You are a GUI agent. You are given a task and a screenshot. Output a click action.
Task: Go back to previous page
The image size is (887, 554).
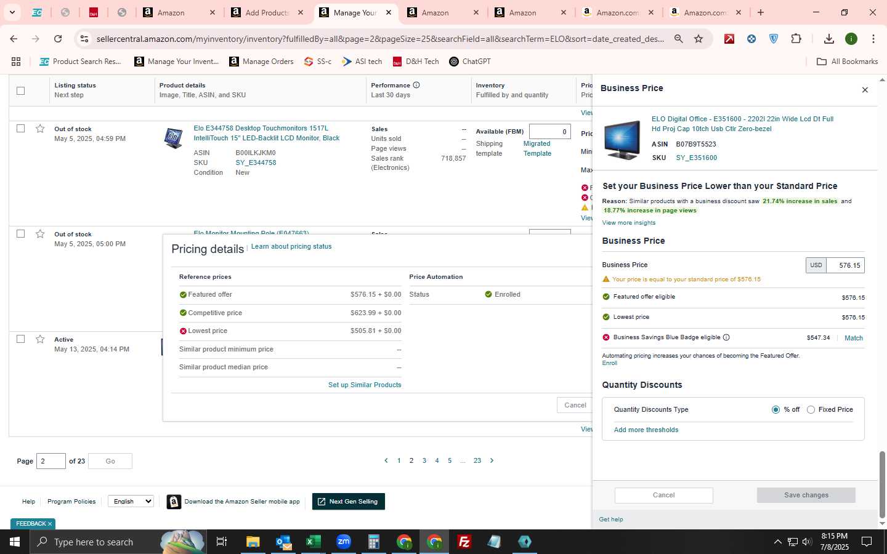tap(14, 39)
